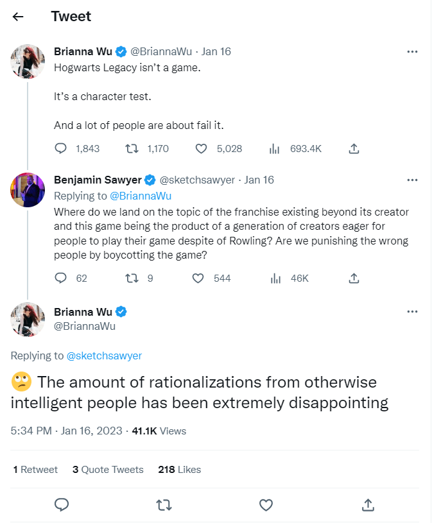Like Benjamin Sawyer's reply with 544 likes
The height and width of the screenshot is (523, 432).
(x=199, y=278)
